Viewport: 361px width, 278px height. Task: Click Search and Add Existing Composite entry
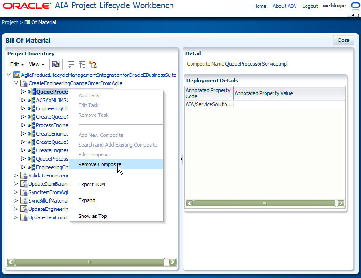[116, 145]
